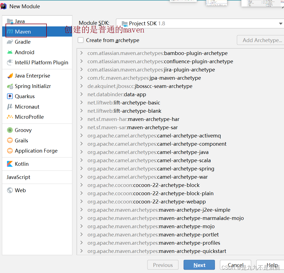
Task: Click the Next button
Action: (x=199, y=265)
